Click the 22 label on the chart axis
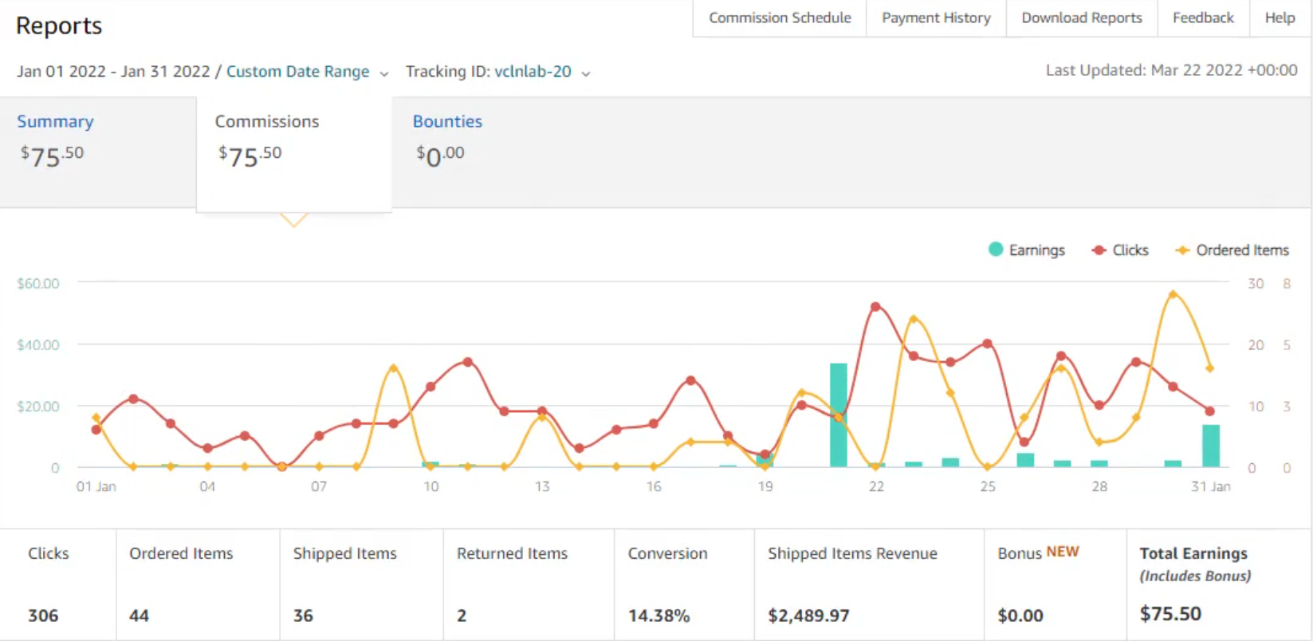The image size is (1313, 641). (x=876, y=486)
